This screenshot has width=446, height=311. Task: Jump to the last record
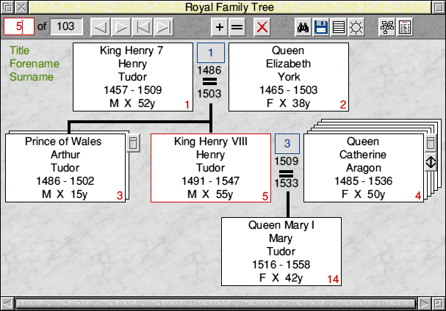point(163,27)
